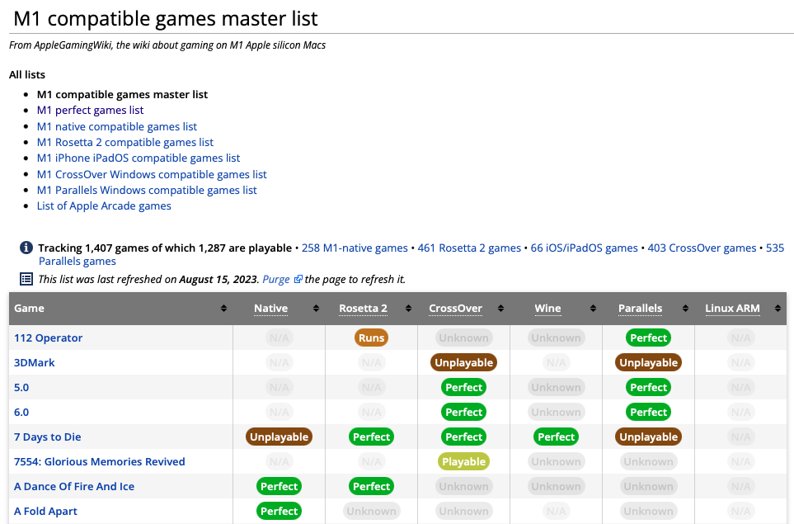Viewport: 794px width, 524px height.
Task: Click Unknown Wine badge in 5.0 row
Action: click(x=556, y=388)
